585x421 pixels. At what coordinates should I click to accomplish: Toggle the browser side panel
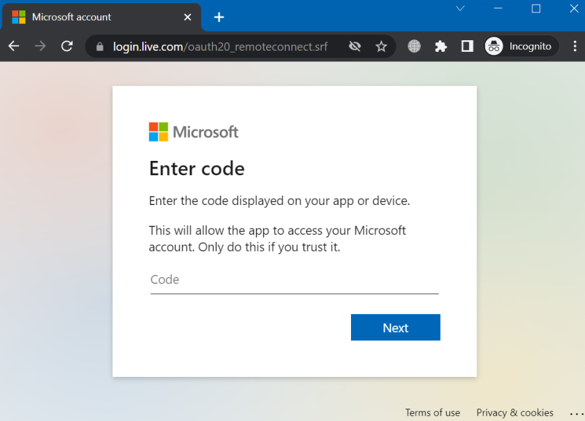coord(467,46)
